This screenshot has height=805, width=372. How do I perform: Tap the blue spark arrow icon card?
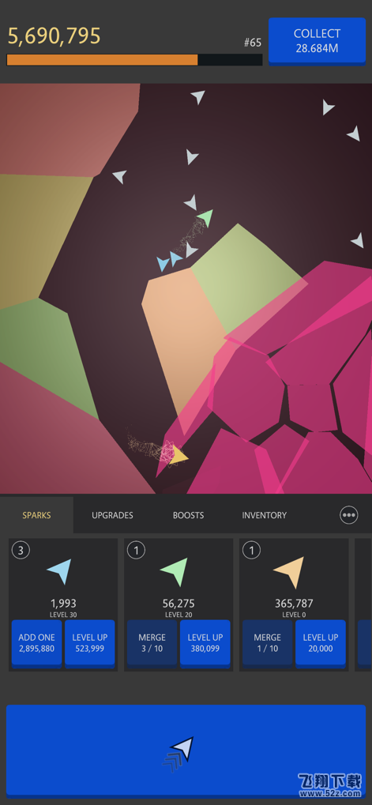click(59, 571)
